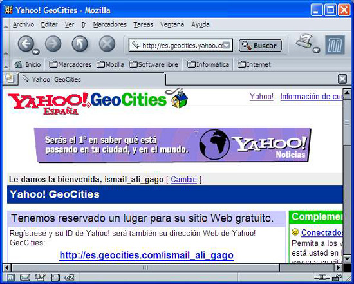Collapse the personal toolbar grippy handle

(x=6, y=64)
